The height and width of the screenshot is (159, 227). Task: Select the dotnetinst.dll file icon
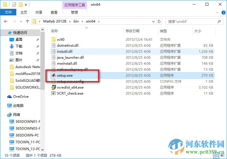[x=54, y=45]
